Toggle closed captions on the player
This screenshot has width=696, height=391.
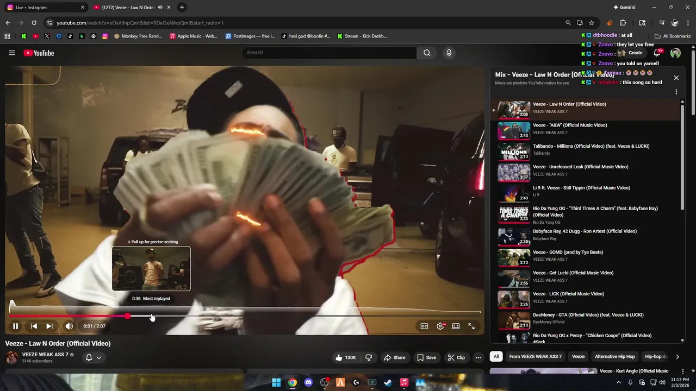point(424,326)
